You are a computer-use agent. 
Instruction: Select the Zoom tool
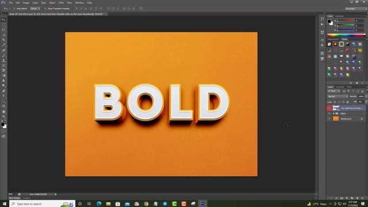click(x=3, y=116)
